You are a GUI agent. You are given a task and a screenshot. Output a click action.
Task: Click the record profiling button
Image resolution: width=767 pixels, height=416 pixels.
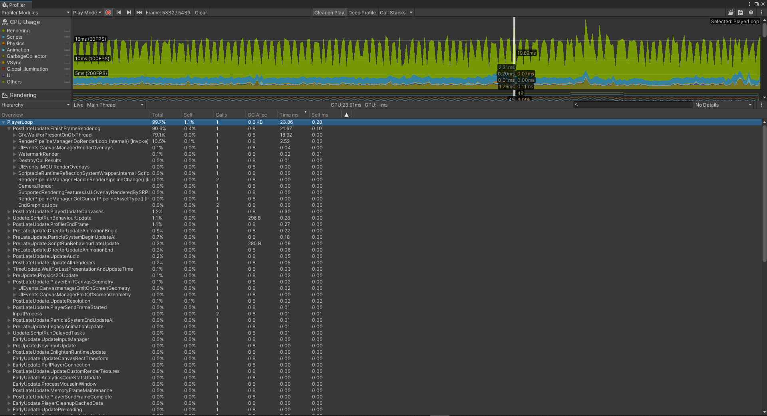click(x=108, y=12)
